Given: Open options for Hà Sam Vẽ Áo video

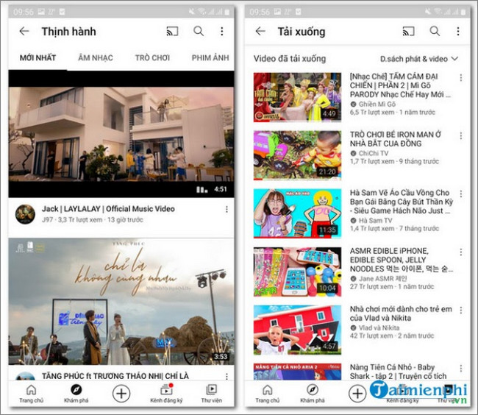Looking at the screenshot, I should click(460, 194).
